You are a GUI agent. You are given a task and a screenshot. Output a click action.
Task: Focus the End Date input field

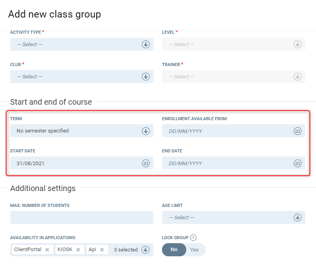[x=227, y=163]
